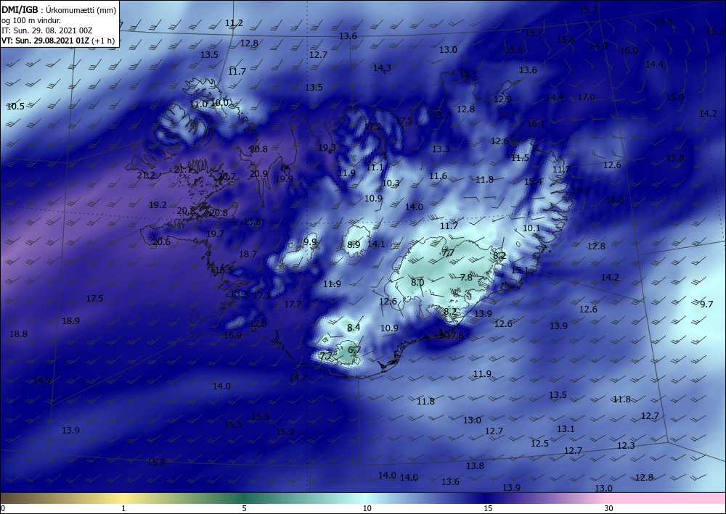Click the '10' tick label on the color scale
This screenshot has width=726, height=514.
367,508
